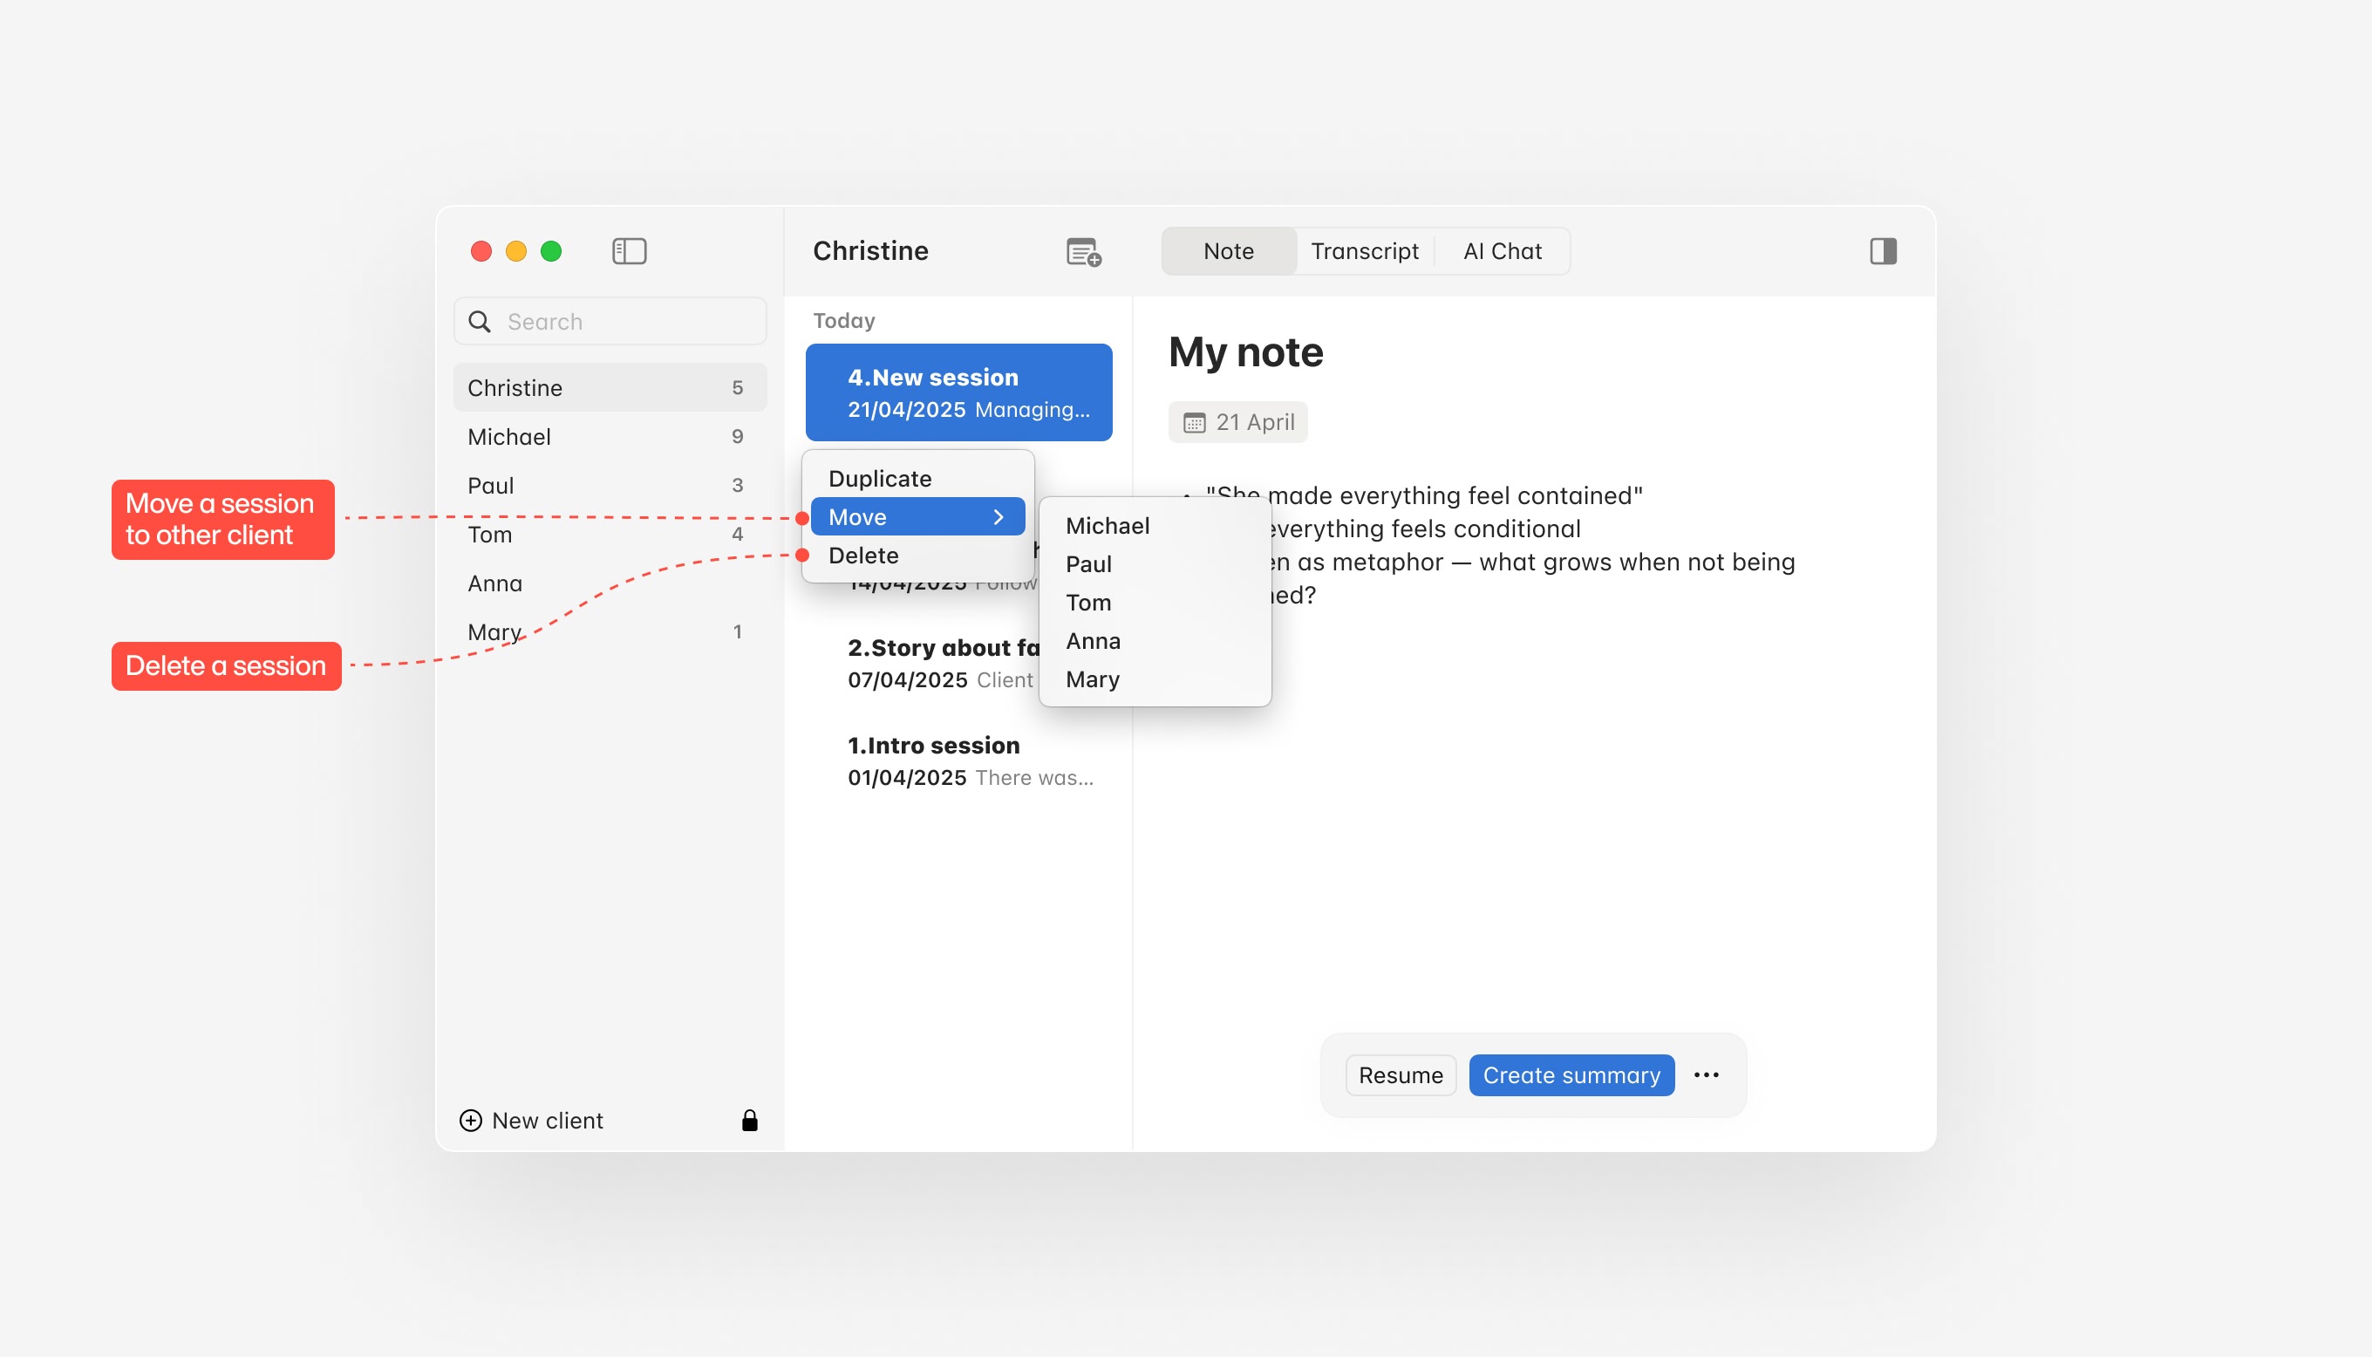This screenshot has width=2372, height=1357.
Task: Click the new session note icon
Action: click(1082, 252)
